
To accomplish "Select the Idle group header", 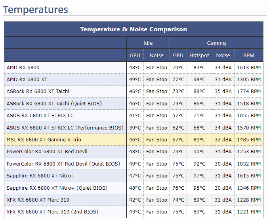I will [148, 43].
